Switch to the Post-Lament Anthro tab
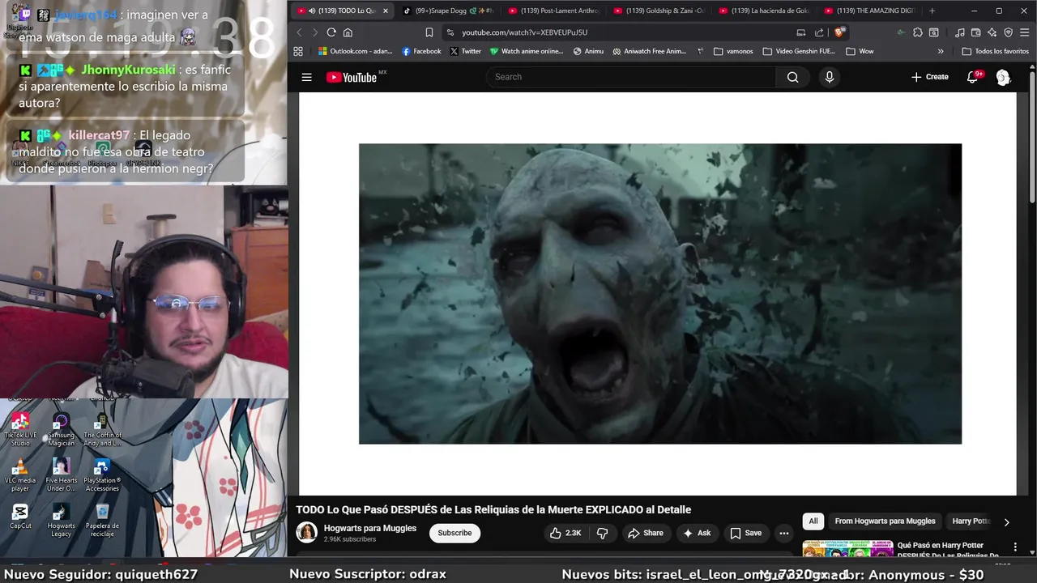The width and height of the screenshot is (1037, 583). click(x=553, y=11)
